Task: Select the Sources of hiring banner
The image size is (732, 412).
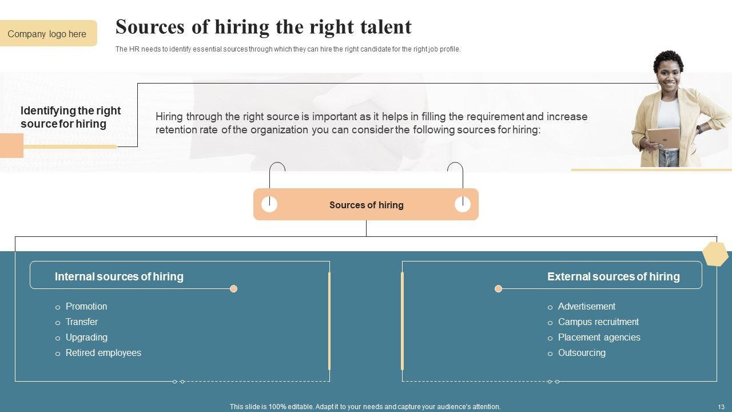Action: pyautogui.click(x=366, y=205)
